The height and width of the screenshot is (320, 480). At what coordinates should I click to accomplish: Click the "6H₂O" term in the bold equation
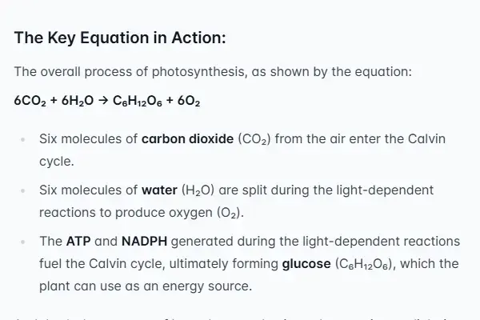(x=76, y=103)
